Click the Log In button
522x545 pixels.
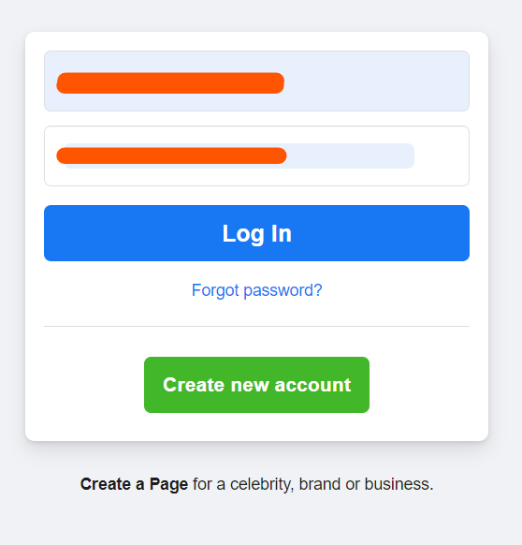tap(256, 233)
